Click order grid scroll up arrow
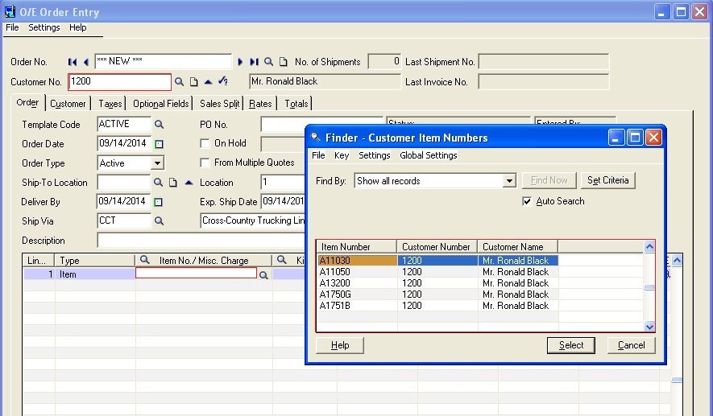 (677, 260)
